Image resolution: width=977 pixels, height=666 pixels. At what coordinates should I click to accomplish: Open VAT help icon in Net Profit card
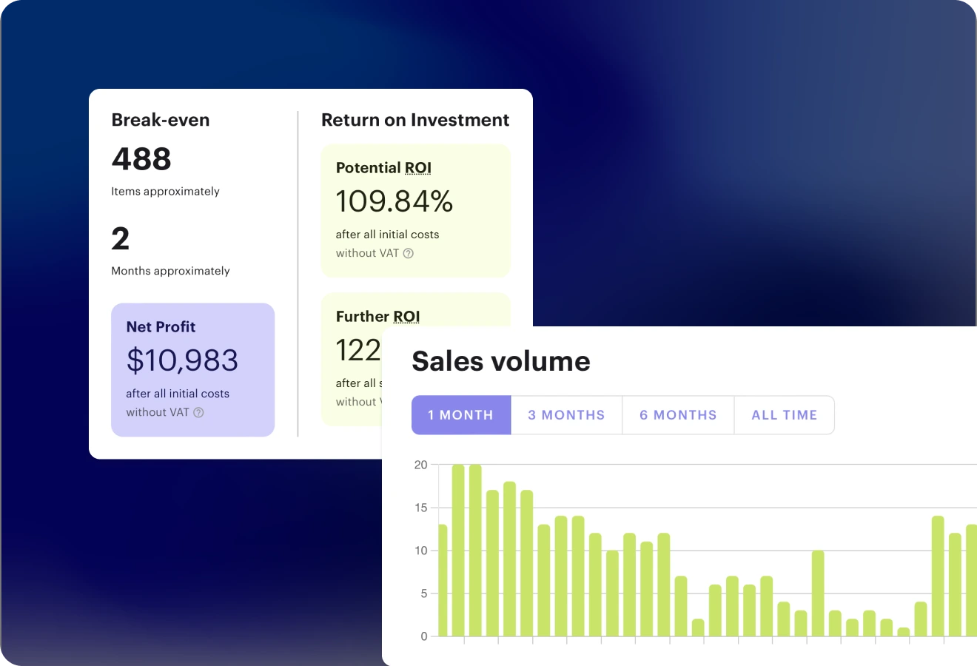[x=198, y=413]
